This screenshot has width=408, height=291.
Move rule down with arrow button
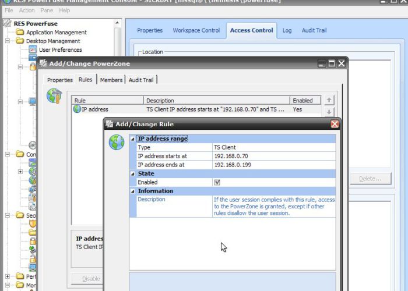[329, 112]
